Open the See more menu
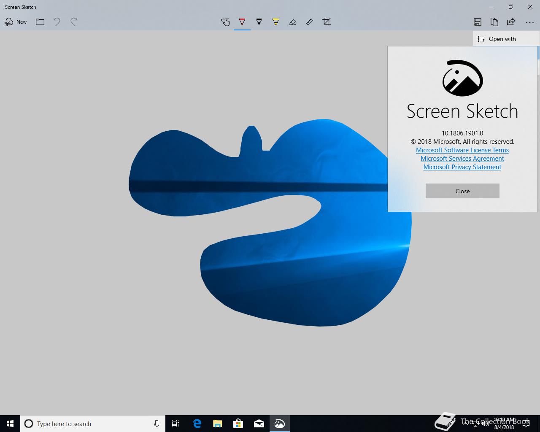Image resolution: width=540 pixels, height=432 pixels. pos(530,22)
